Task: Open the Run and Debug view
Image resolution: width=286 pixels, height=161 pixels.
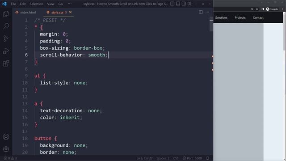Action: 6,51
